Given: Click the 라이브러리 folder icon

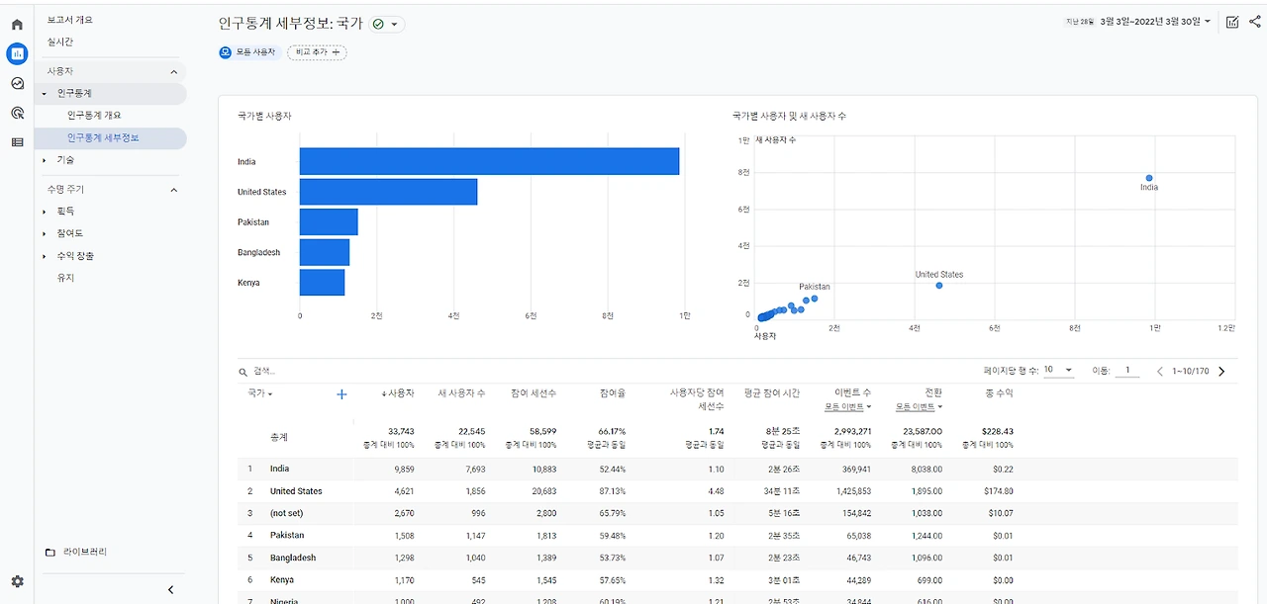Looking at the screenshot, I should tap(50, 552).
